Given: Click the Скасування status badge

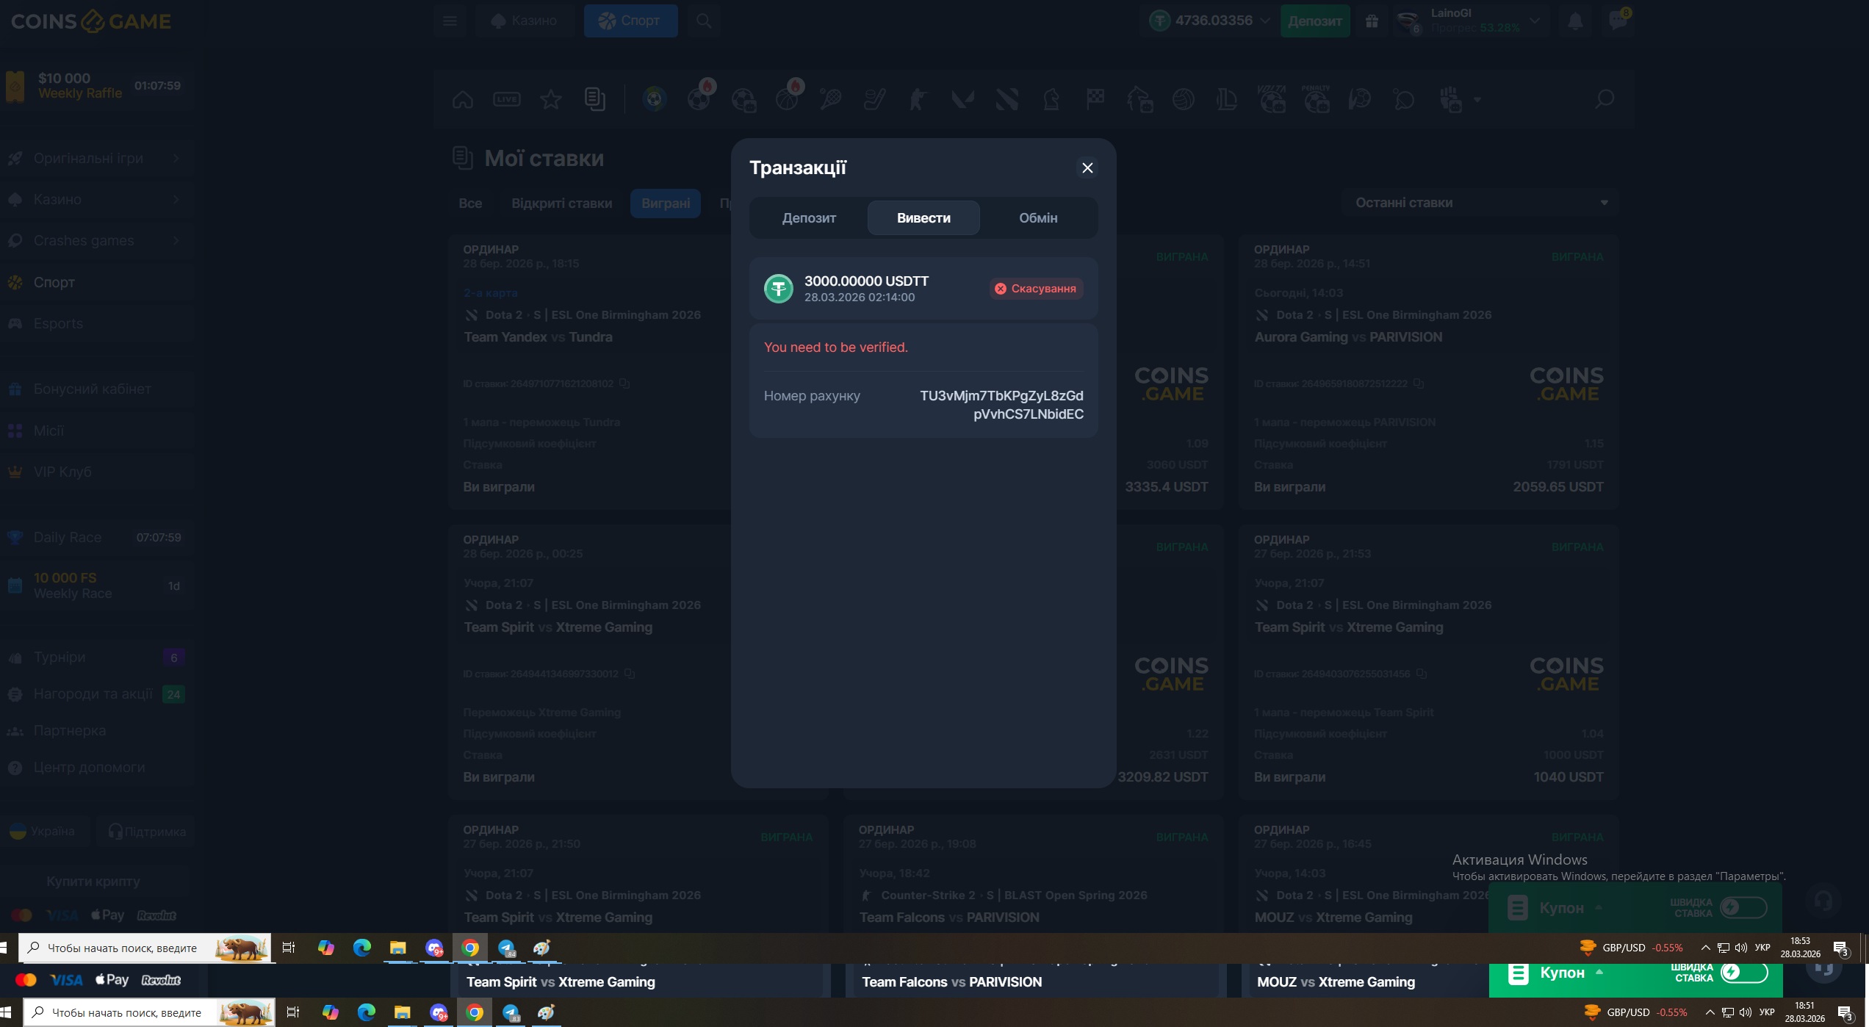Looking at the screenshot, I should 1036,289.
